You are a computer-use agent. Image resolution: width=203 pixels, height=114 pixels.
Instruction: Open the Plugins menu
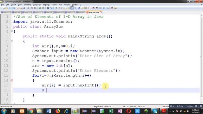coord(67,5)
